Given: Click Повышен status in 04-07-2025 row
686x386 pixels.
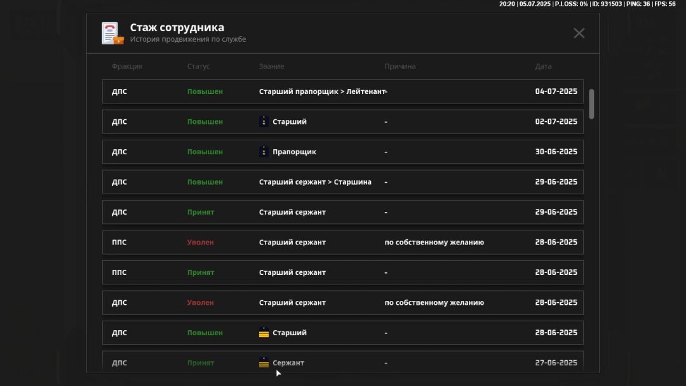Looking at the screenshot, I should coord(205,91).
